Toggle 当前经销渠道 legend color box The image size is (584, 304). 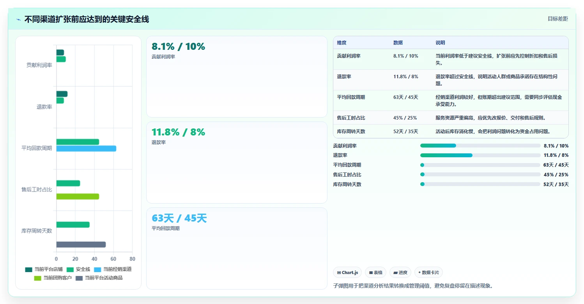(97, 269)
